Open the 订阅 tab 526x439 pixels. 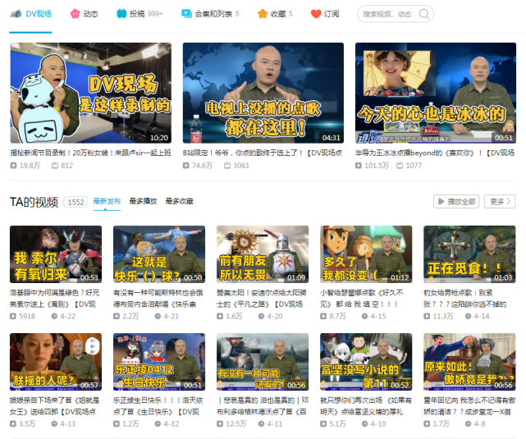325,14
